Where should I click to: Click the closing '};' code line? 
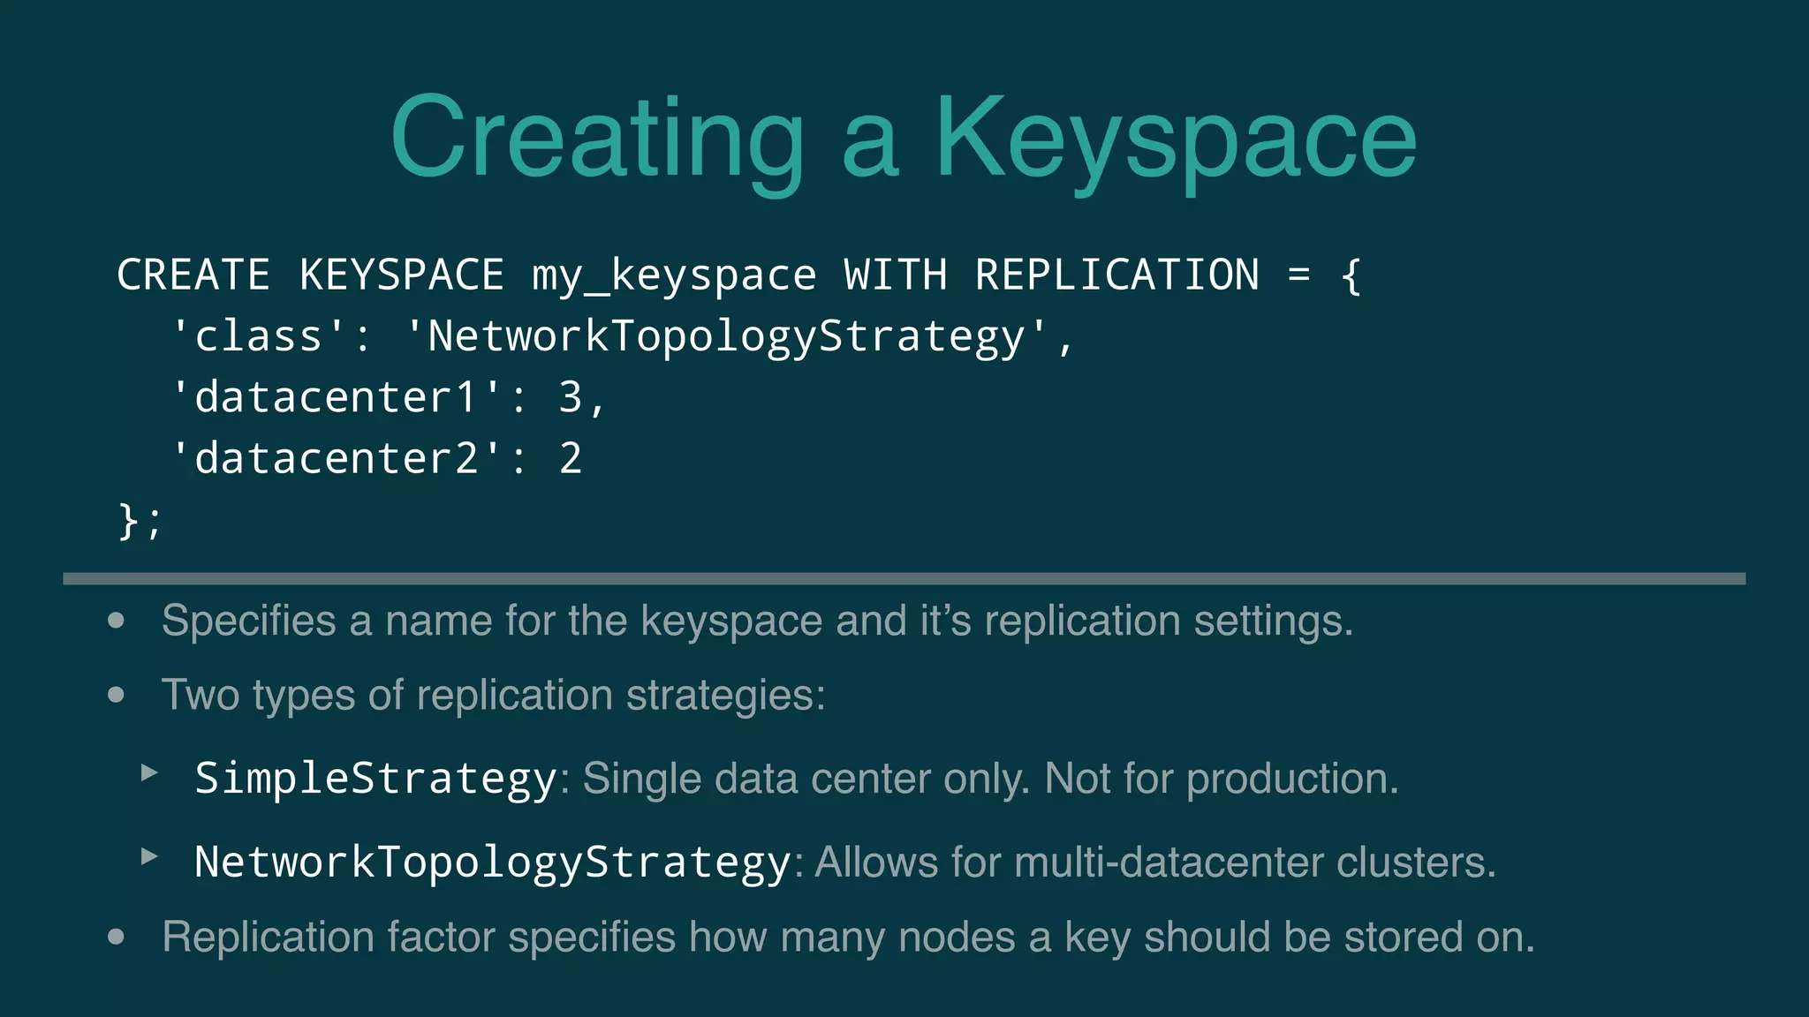(x=140, y=520)
